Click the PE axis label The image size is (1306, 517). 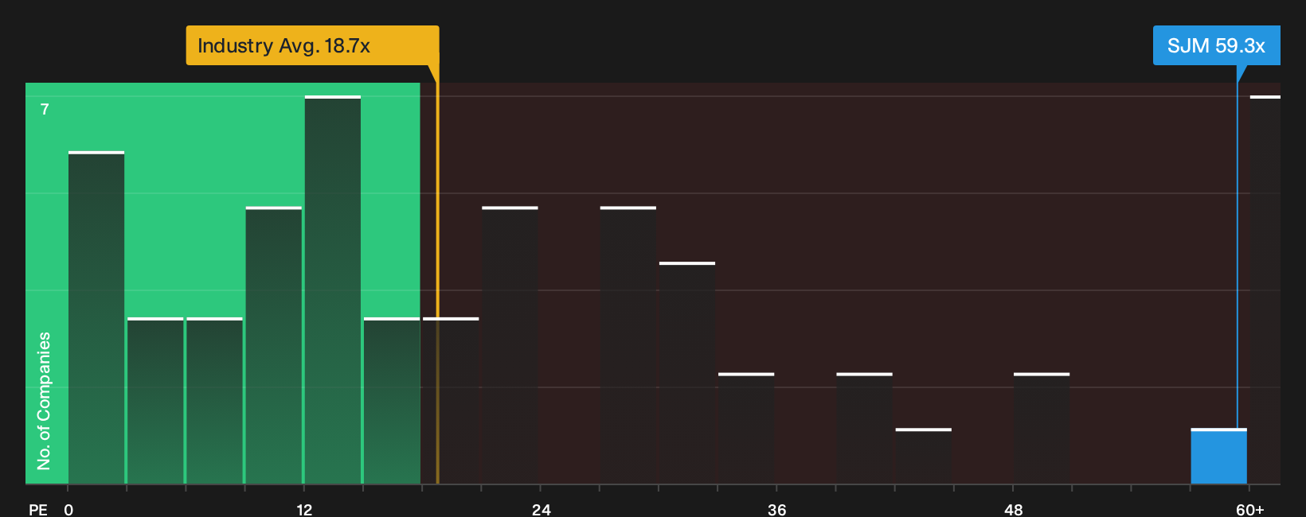[38, 509]
